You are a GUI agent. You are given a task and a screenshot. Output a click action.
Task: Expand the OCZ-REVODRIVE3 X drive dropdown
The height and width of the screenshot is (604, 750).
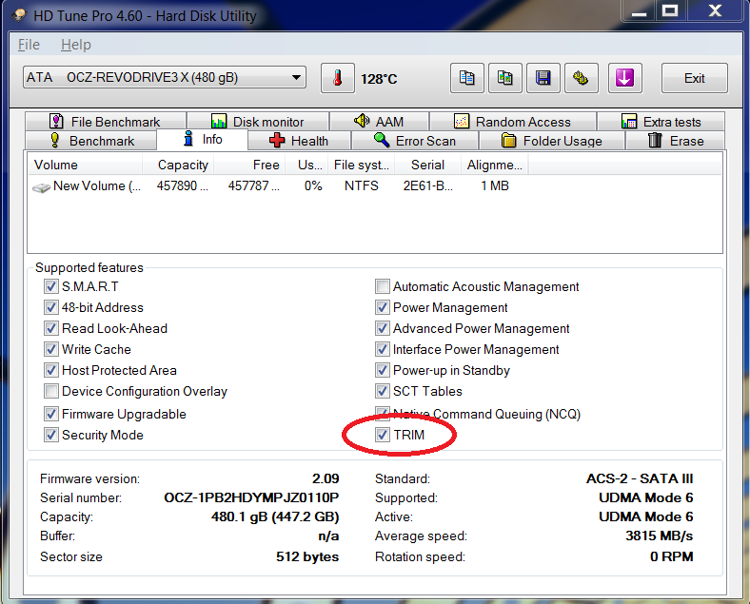296,78
